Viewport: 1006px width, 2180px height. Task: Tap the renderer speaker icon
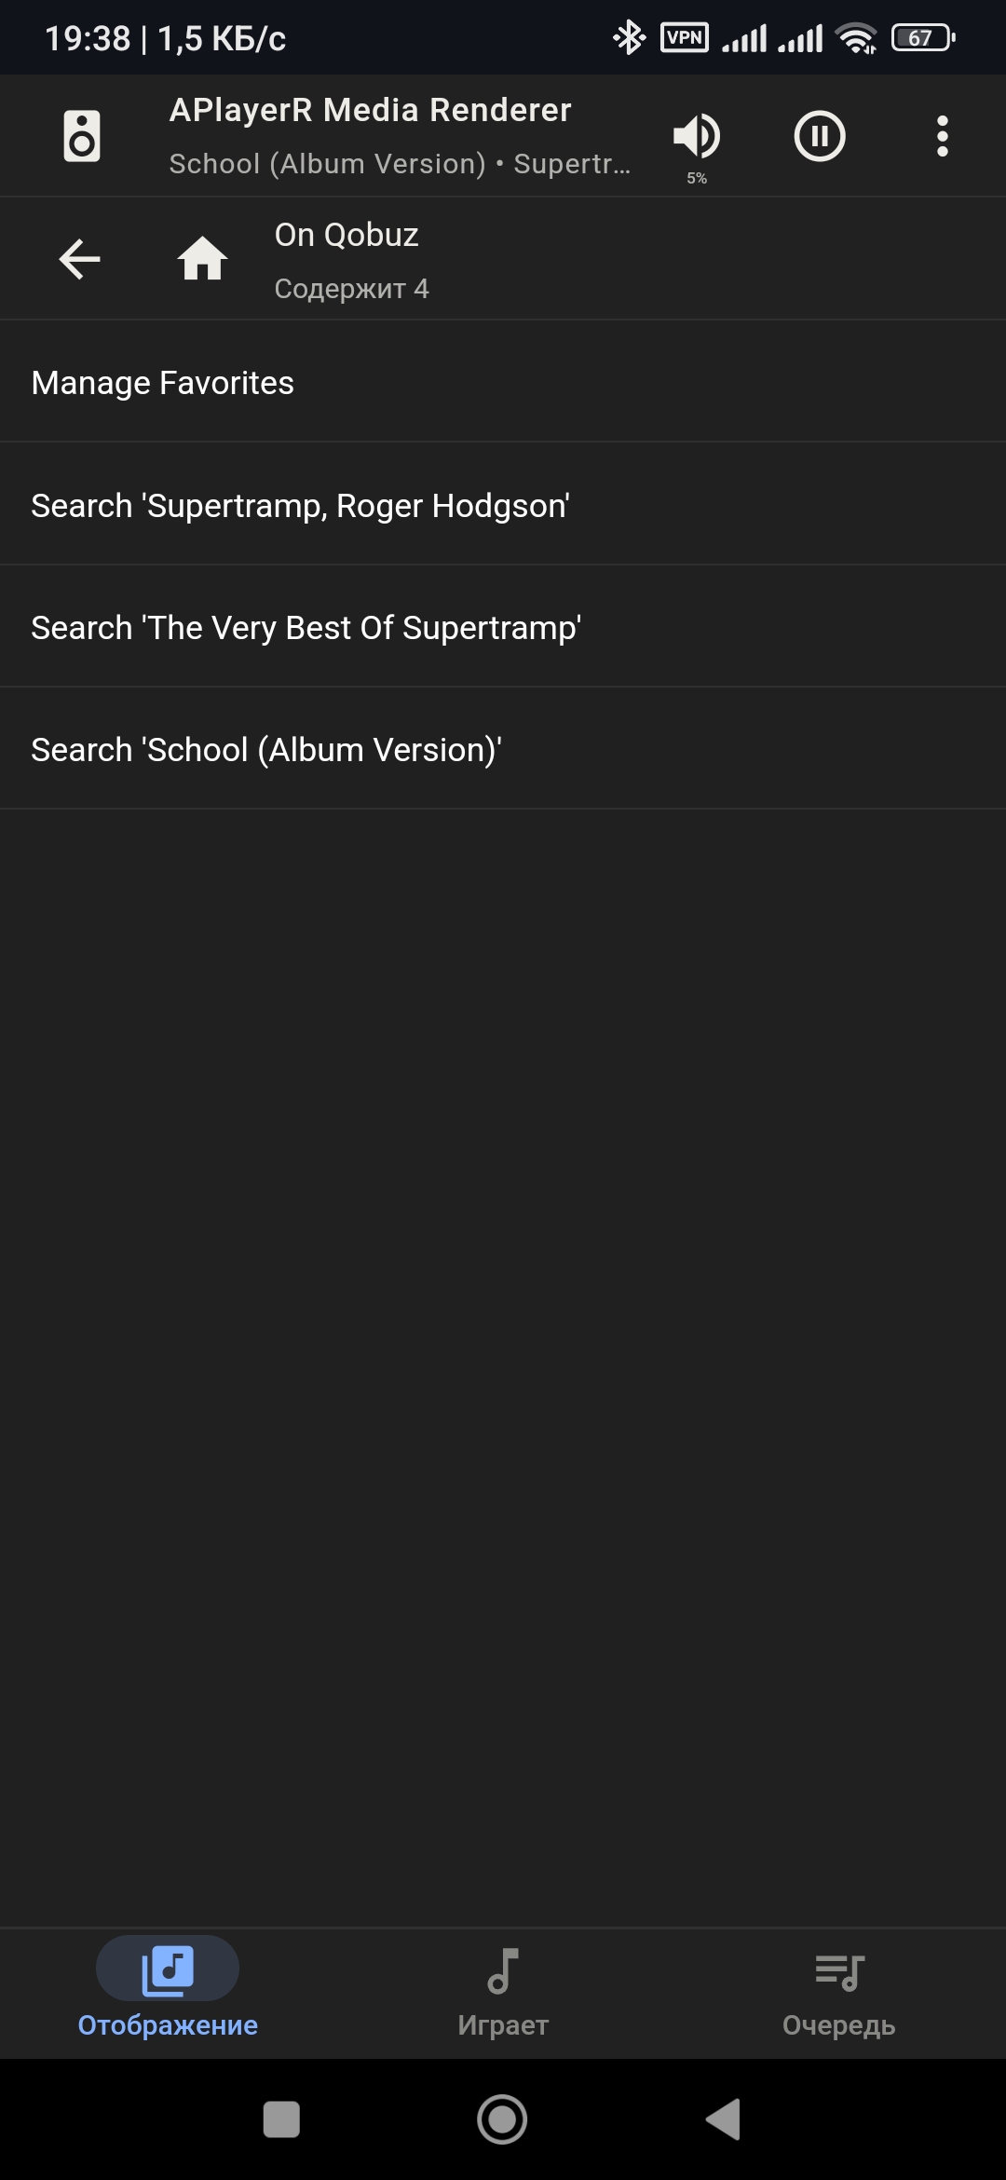click(82, 136)
